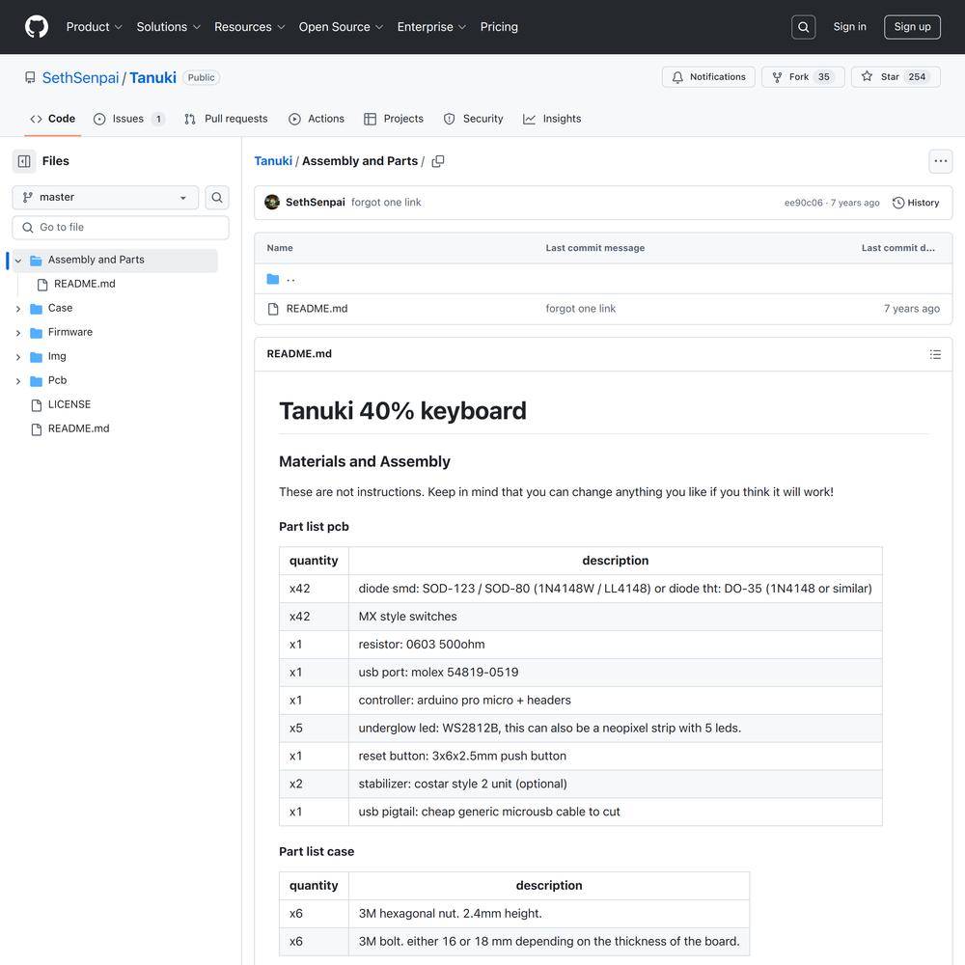Expand the Resources menu
The width and height of the screenshot is (965, 965).
pyautogui.click(x=249, y=27)
